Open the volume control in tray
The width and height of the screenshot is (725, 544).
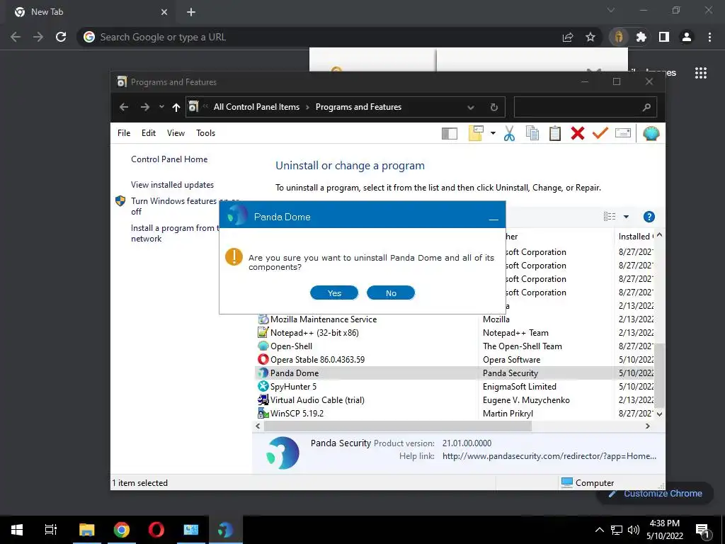[634, 530]
